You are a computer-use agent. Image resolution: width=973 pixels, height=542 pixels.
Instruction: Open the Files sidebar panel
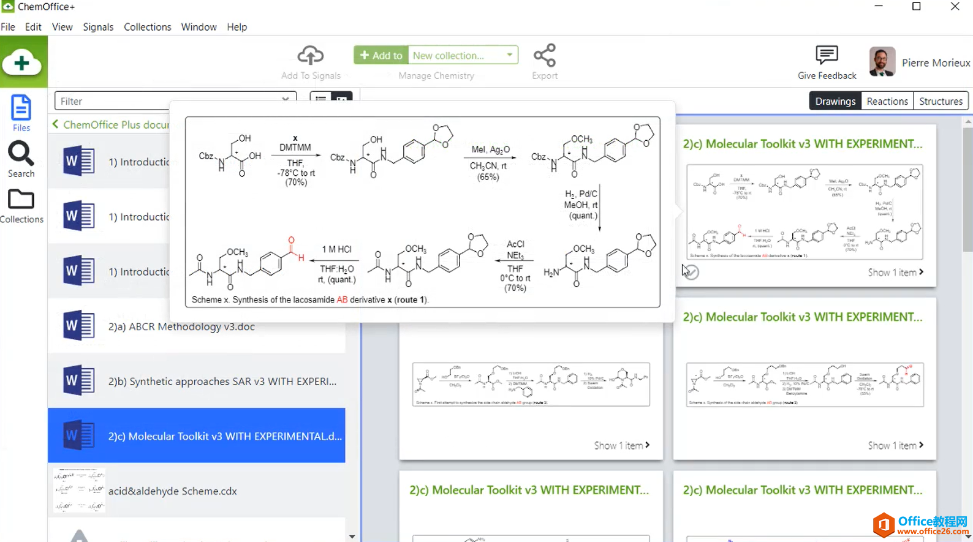[x=21, y=113]
